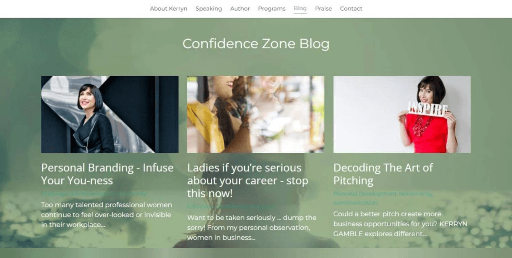
Task: Visit the Praise page
Action: 323,9
